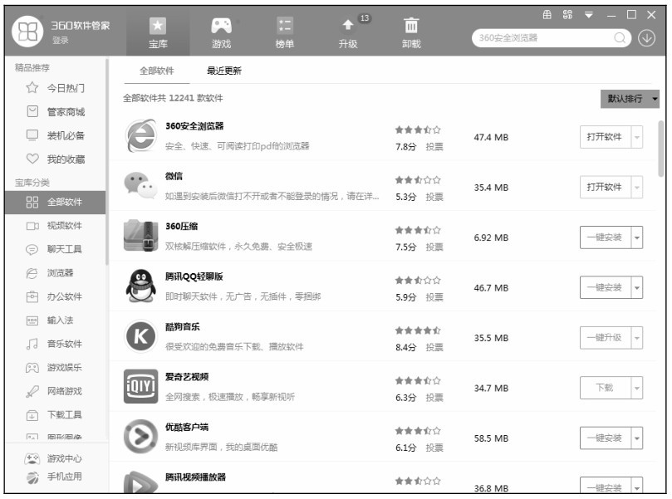Select 下载工具 category icon
Viewport: 672px width, 499px height.
32,414
